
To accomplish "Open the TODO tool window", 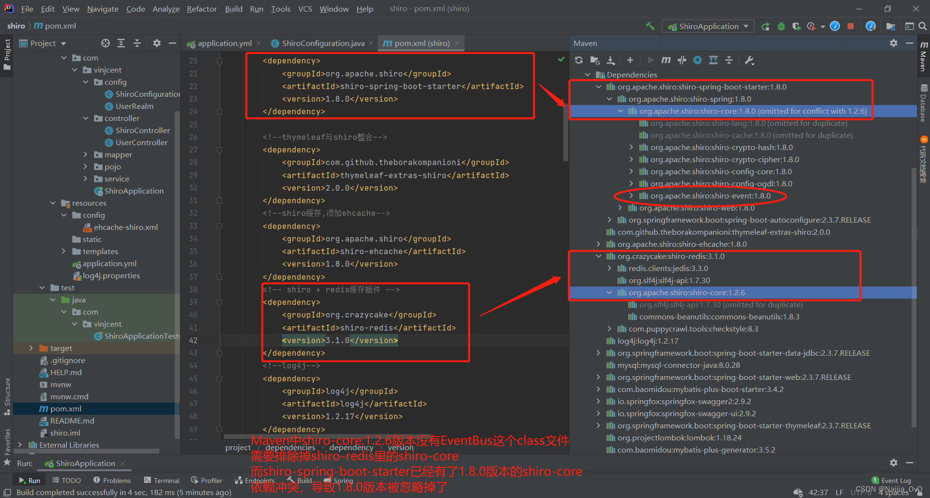I will [67, 480].
